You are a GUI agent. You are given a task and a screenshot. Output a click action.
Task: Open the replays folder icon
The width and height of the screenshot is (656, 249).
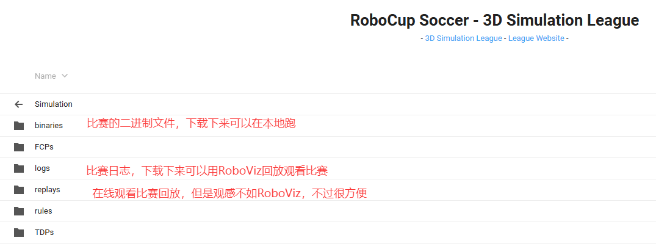[19, 190]
